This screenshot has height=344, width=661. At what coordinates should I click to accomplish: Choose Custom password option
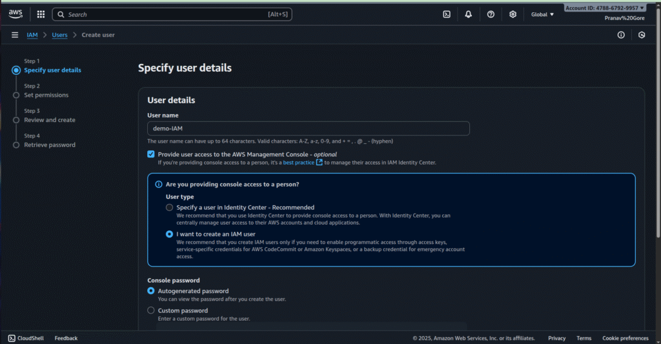click(151, 310)
